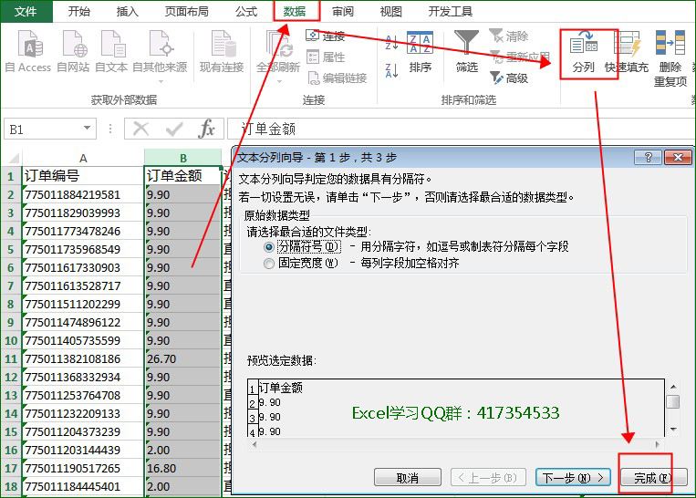696x498 pixels.
Task: Open 连接 connections command
Action: point(326,36)
